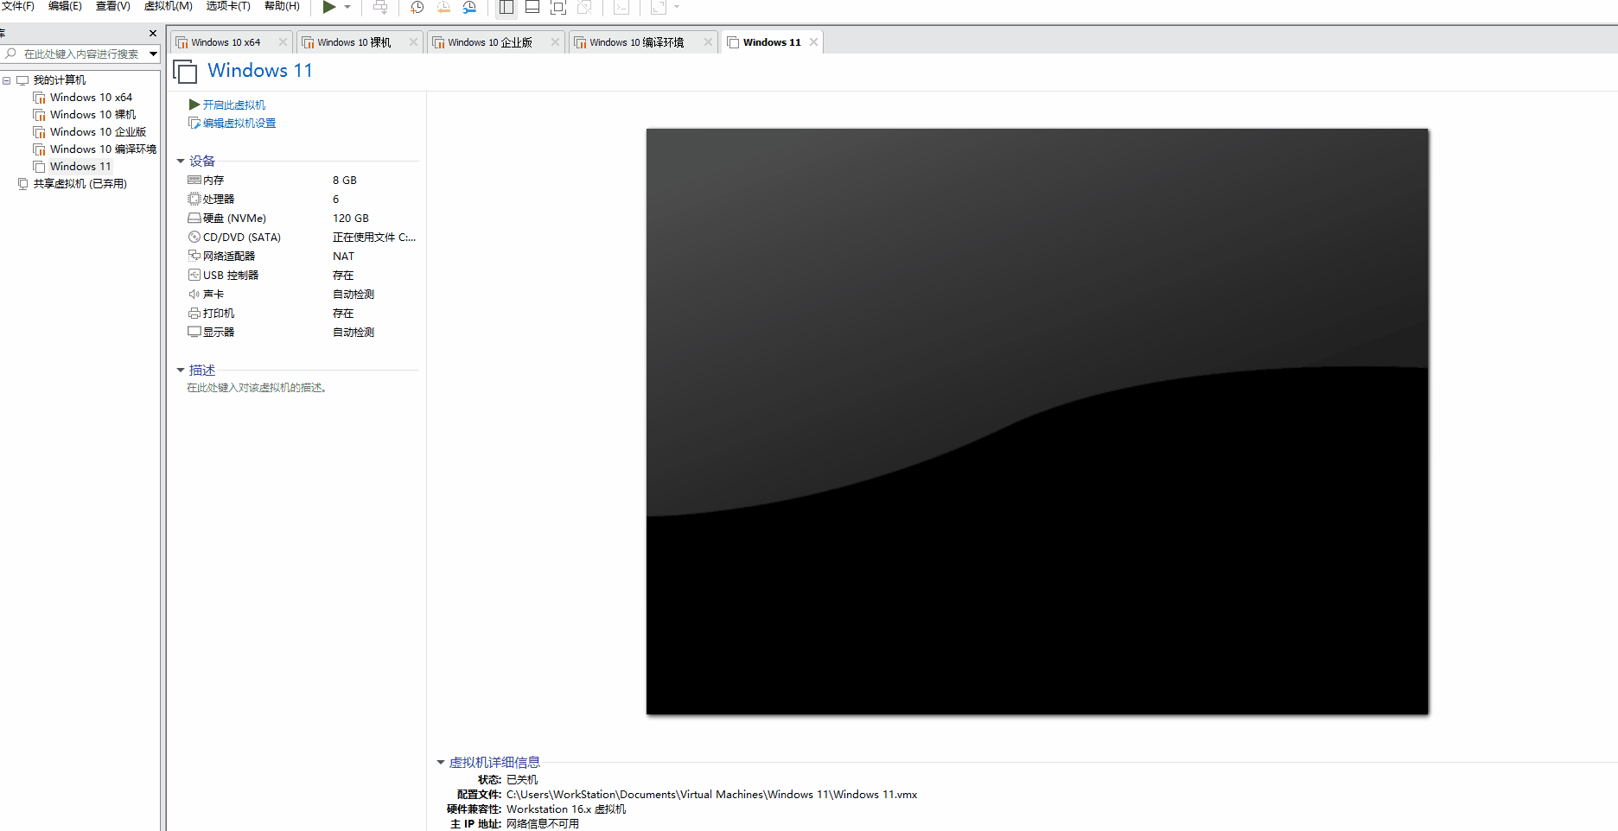Click the VM screen preview thumbnail

point(1037,422)
